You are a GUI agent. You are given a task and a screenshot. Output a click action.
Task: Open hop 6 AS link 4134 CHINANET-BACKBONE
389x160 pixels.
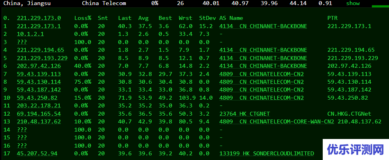pyautogui.click(x=263, y=66)
